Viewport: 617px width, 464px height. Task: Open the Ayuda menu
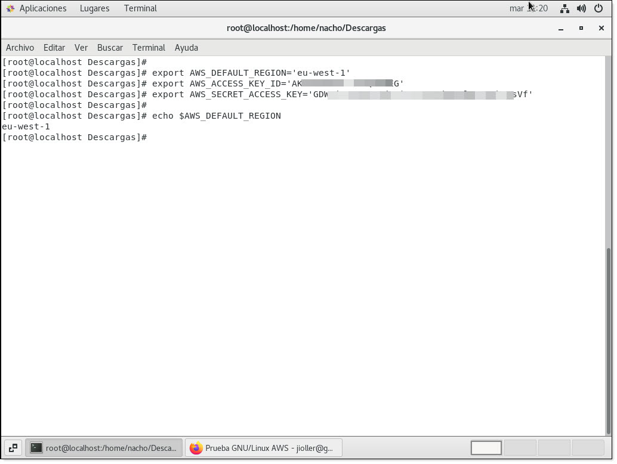point(186,48)
